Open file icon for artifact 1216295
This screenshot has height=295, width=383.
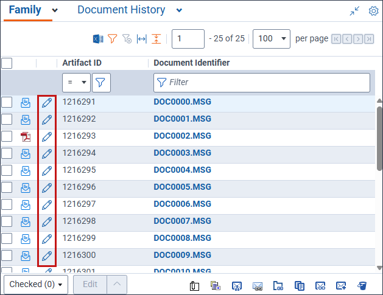[26, 171]
